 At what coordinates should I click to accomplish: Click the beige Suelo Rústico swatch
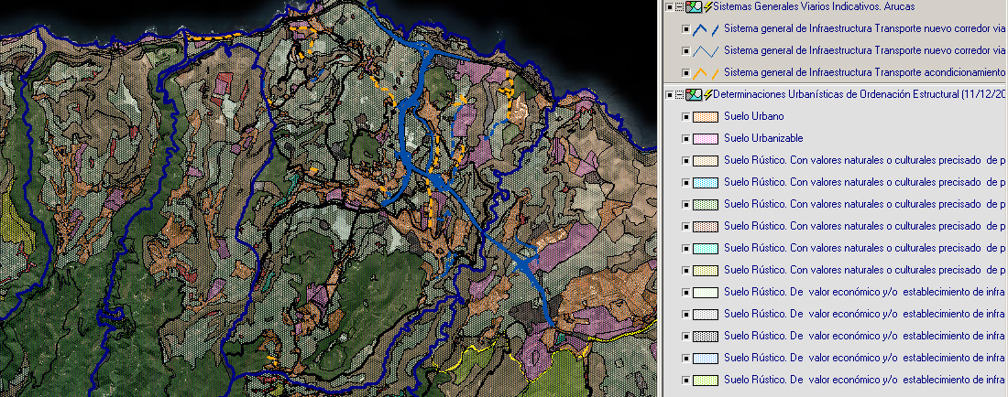706,160
